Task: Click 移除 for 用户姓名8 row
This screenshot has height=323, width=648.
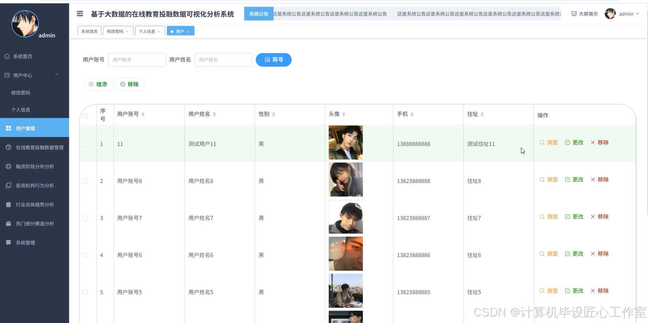Action: pos(599,180)
